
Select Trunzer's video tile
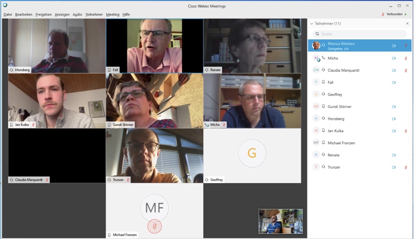point(155,156)
